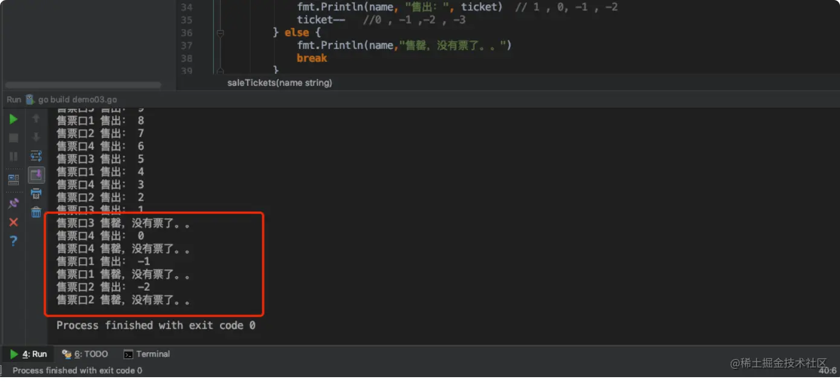Screen dimensions: 840x382
Task: Pin the Run tab with pushpin icon
Action: pyautogui.click(x=13, y=203)
